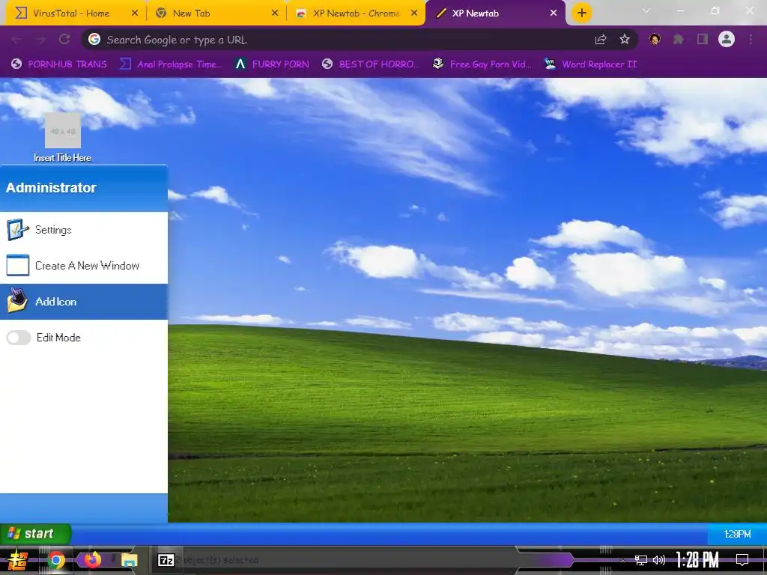Image resolution: width=767 pixels, height=575 pixels.
Task: Click the network icon in the system tray
Action: [x=640, y=560]
